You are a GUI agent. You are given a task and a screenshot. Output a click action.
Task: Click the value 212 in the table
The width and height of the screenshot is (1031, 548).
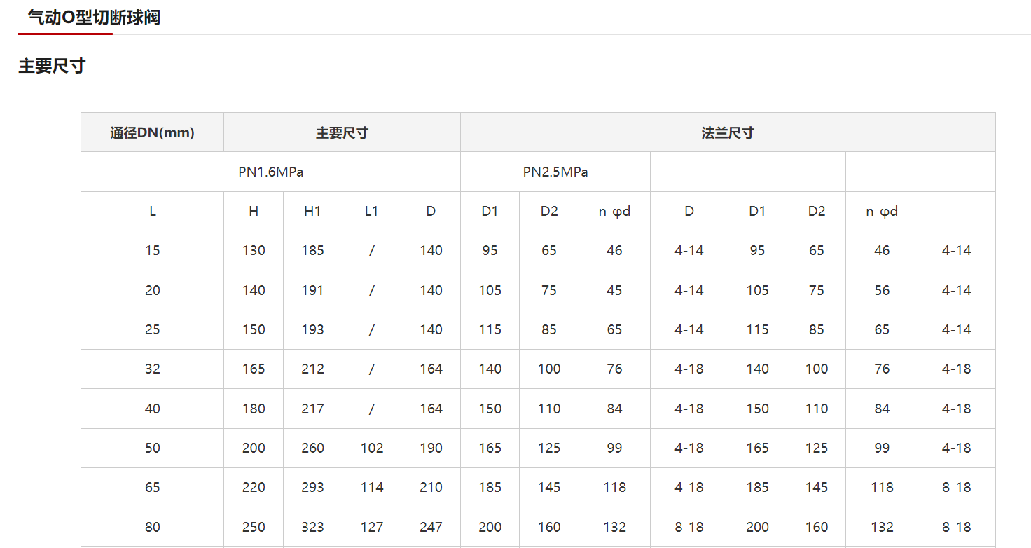coord(312,369)
